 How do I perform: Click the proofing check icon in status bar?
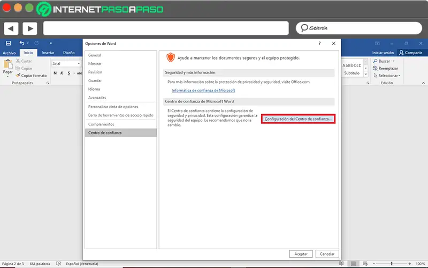(x=58, y=264)
